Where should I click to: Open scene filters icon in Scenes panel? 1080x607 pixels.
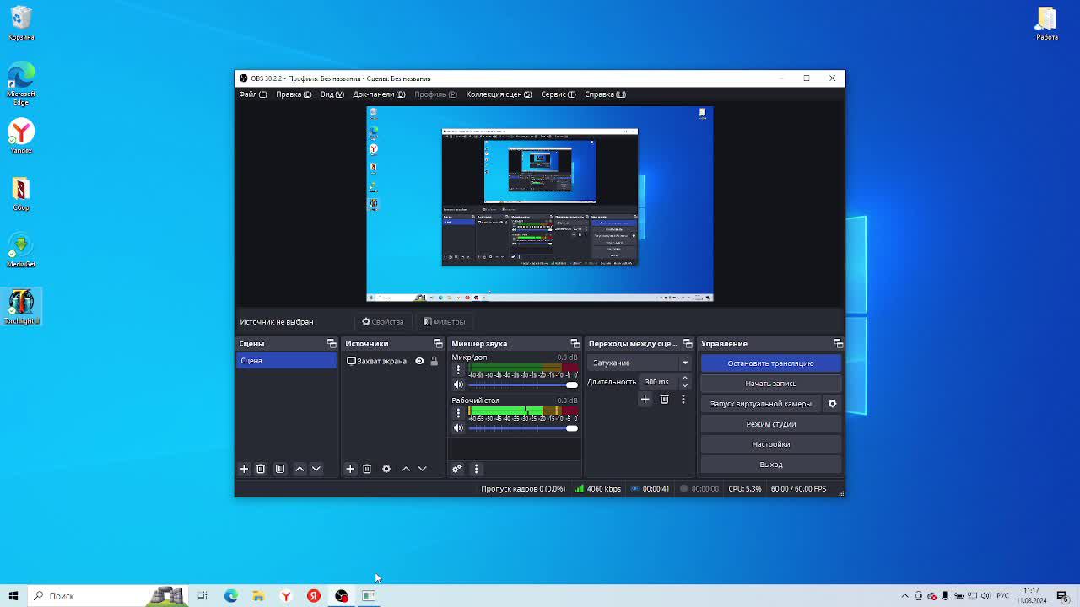pyautogui.click(x=280, y=469)
